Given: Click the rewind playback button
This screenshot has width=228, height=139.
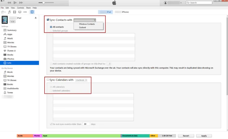Looking at the screenshot, I should [9, 2].
